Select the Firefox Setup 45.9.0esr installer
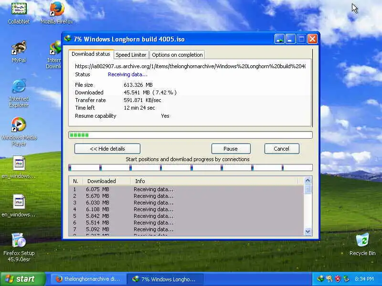The width and height of the screenshot is (382, 286). click(19, 247)
